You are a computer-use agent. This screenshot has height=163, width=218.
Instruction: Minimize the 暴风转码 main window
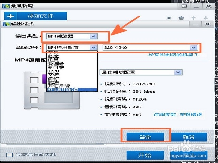pos(196,6)
